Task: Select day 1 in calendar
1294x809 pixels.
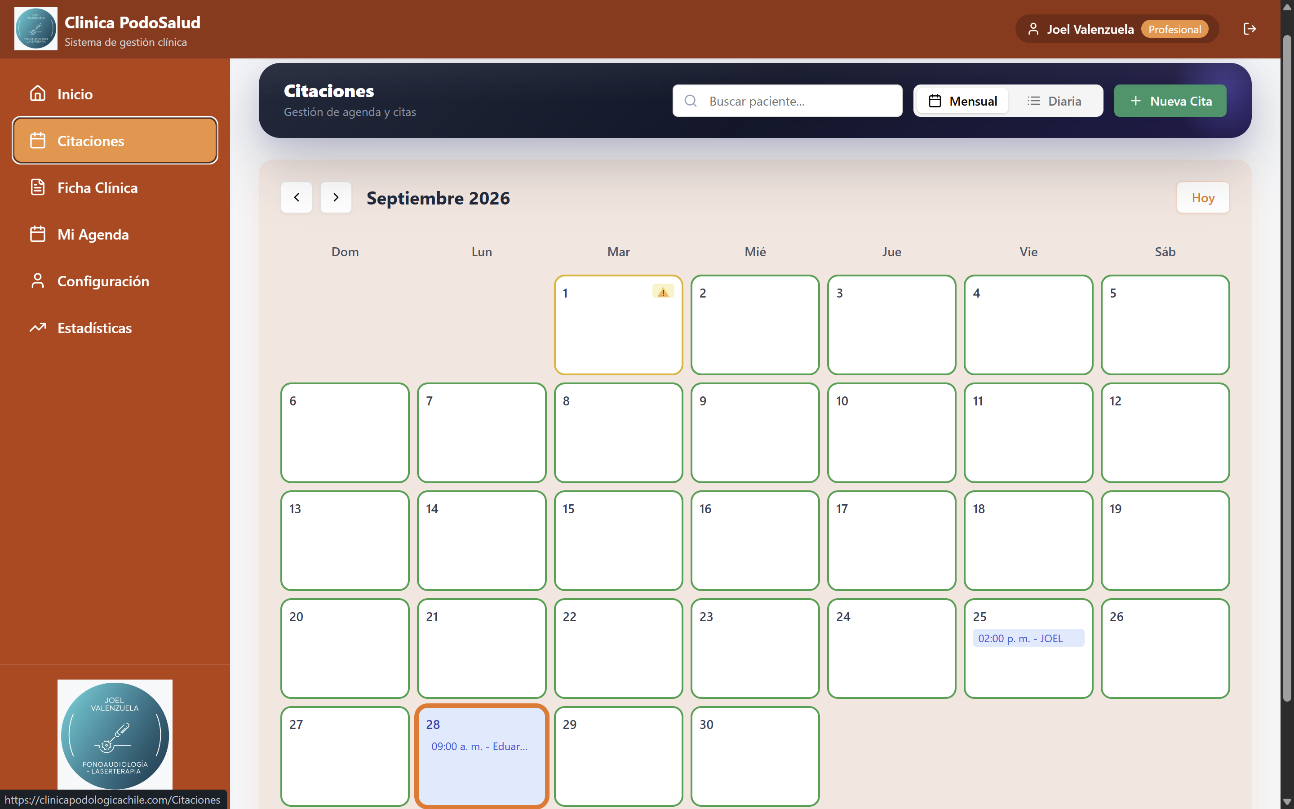Action: 618,325
